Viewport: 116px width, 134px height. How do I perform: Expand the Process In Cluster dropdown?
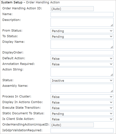click(x=82, y=97)
